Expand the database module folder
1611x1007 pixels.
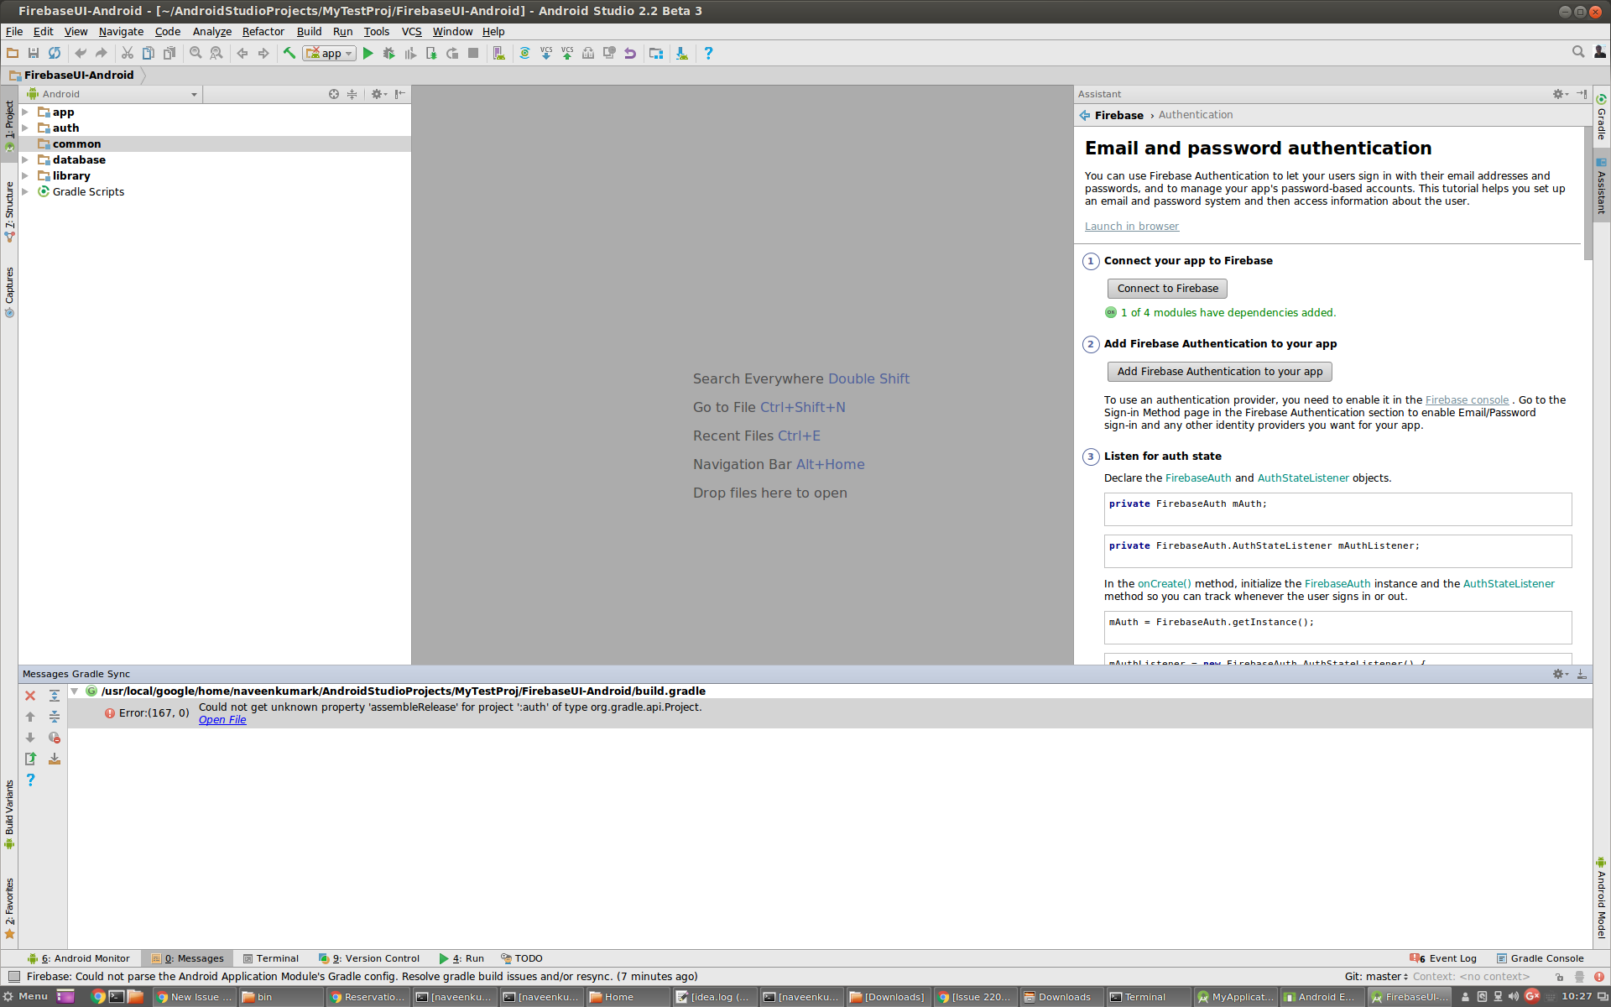(25, 159)
